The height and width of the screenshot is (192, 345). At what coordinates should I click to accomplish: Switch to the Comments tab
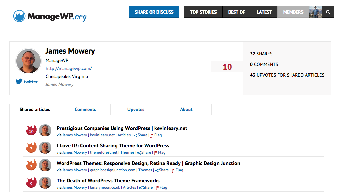[85, 109]
